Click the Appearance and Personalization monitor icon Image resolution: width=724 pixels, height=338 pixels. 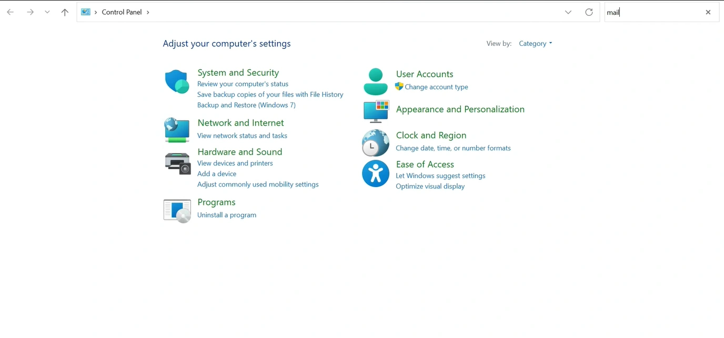tap(376, 111)
